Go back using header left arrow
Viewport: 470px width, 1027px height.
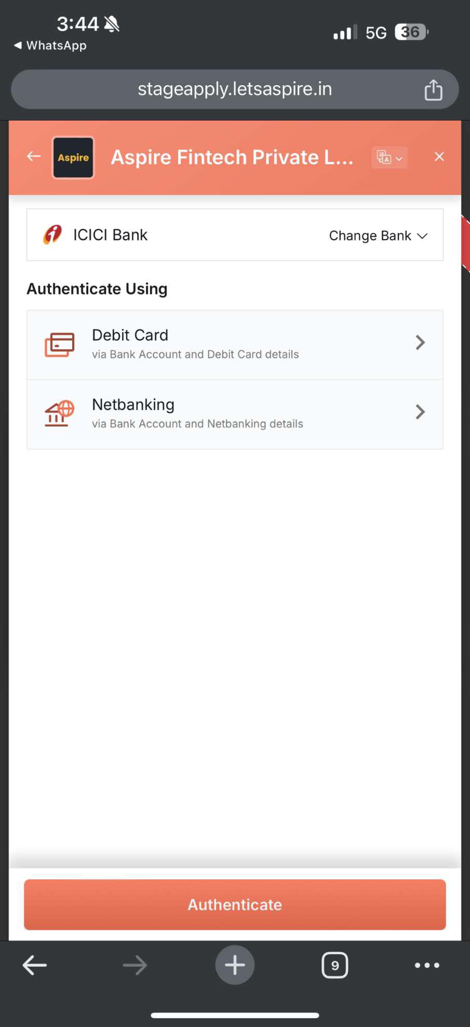pos(34,156)
